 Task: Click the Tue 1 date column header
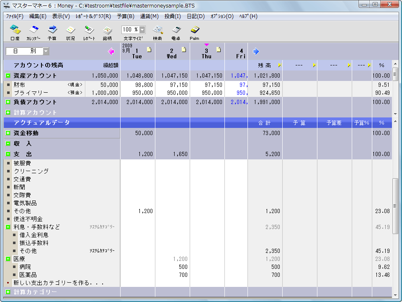coord(138,51)
